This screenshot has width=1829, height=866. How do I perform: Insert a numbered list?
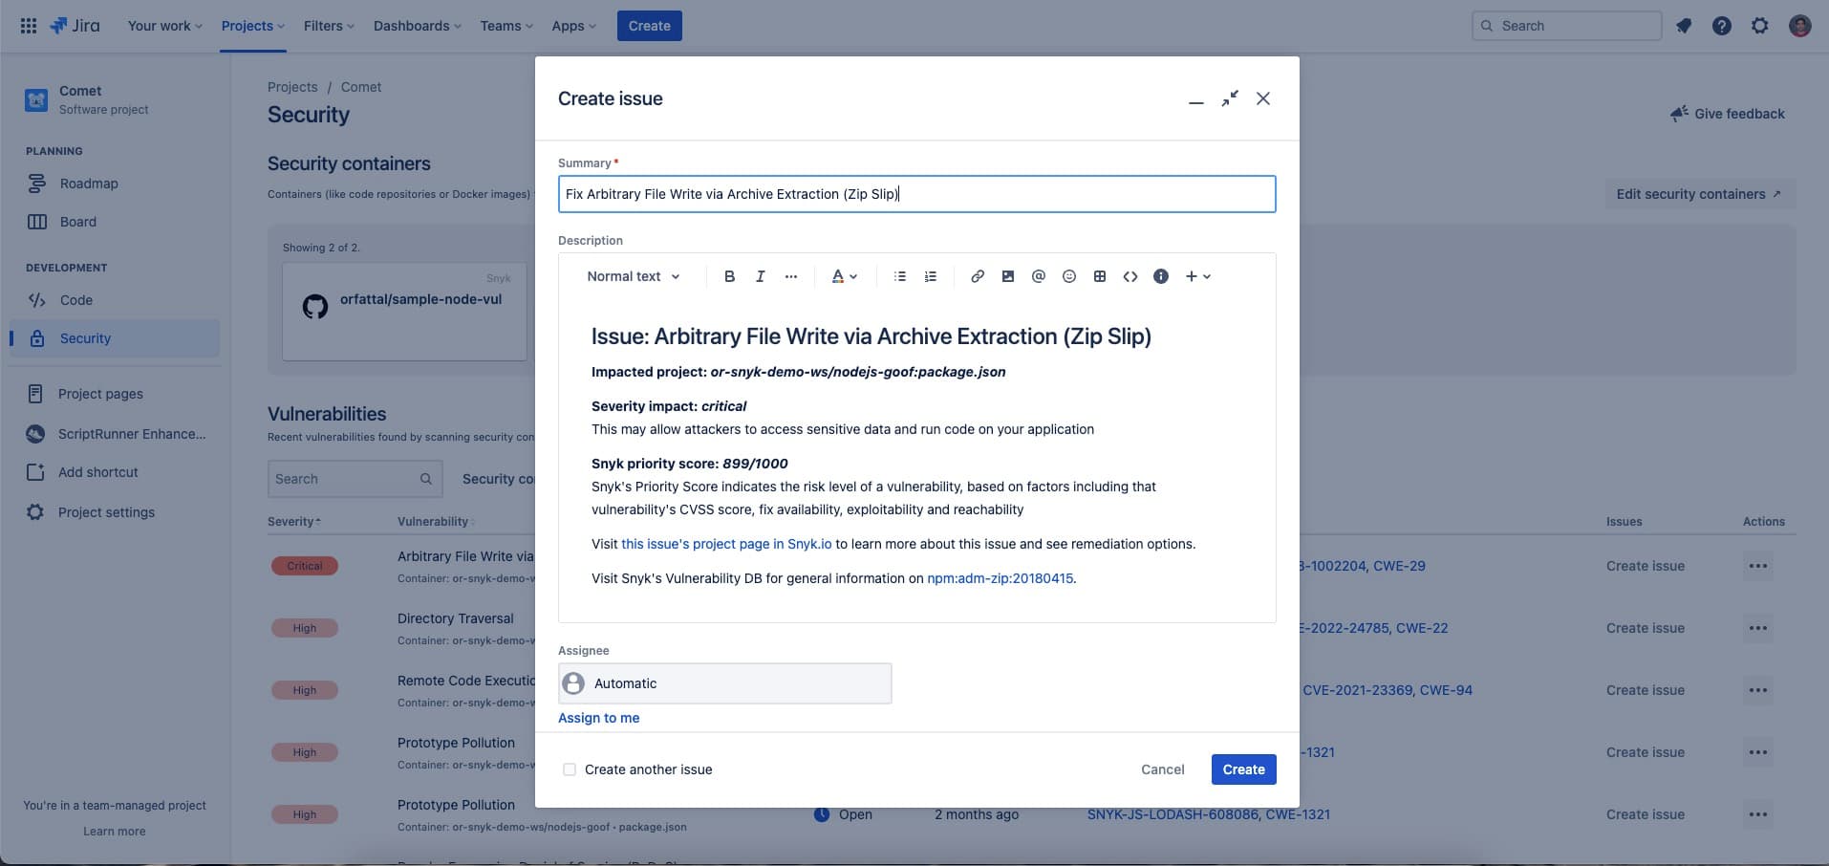tap(930, 276)
